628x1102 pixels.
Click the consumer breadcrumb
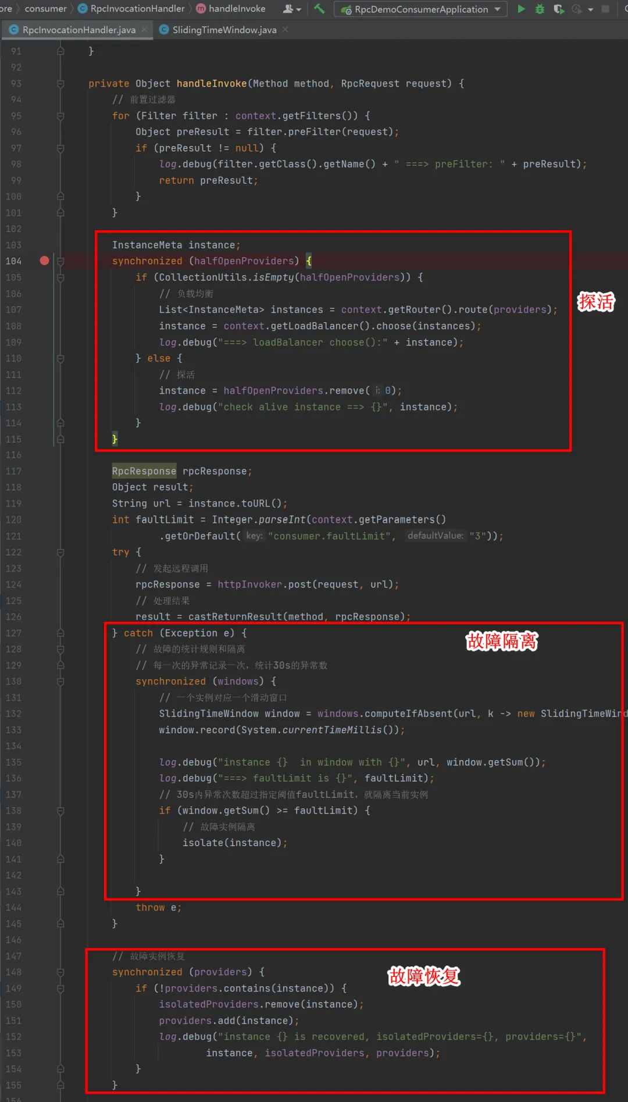[45, 9]
